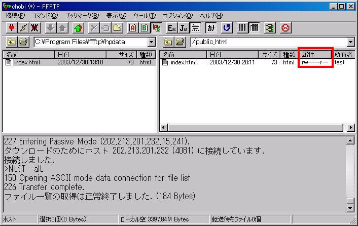Viewport: 358px width, 226px height.
Task: Open the オプション(O) menu
Action: coord(177,16)
